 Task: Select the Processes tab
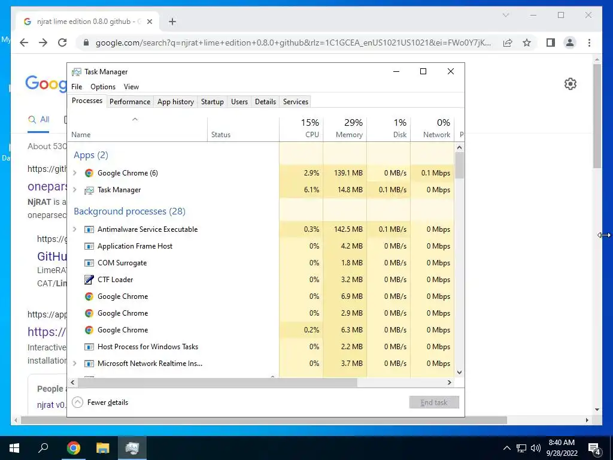tap(87, 101)
